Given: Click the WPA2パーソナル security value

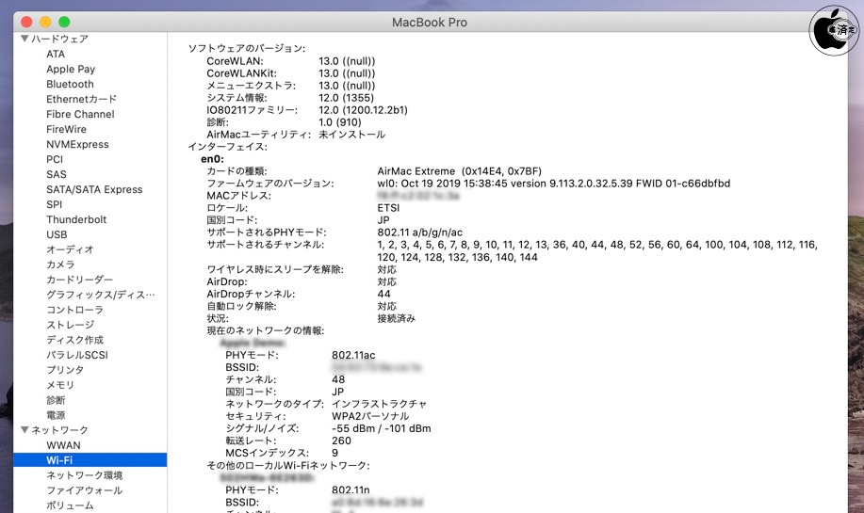Looking at the screenshot, I should 370,416.
